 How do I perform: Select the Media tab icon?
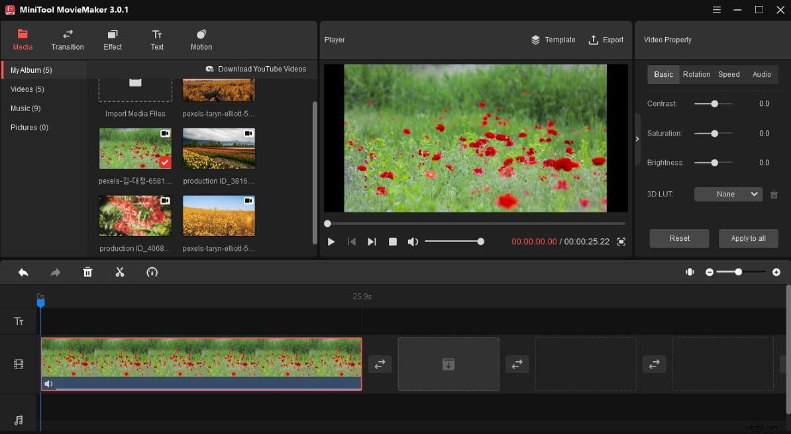pyautogui.click(x=23, y=34)
